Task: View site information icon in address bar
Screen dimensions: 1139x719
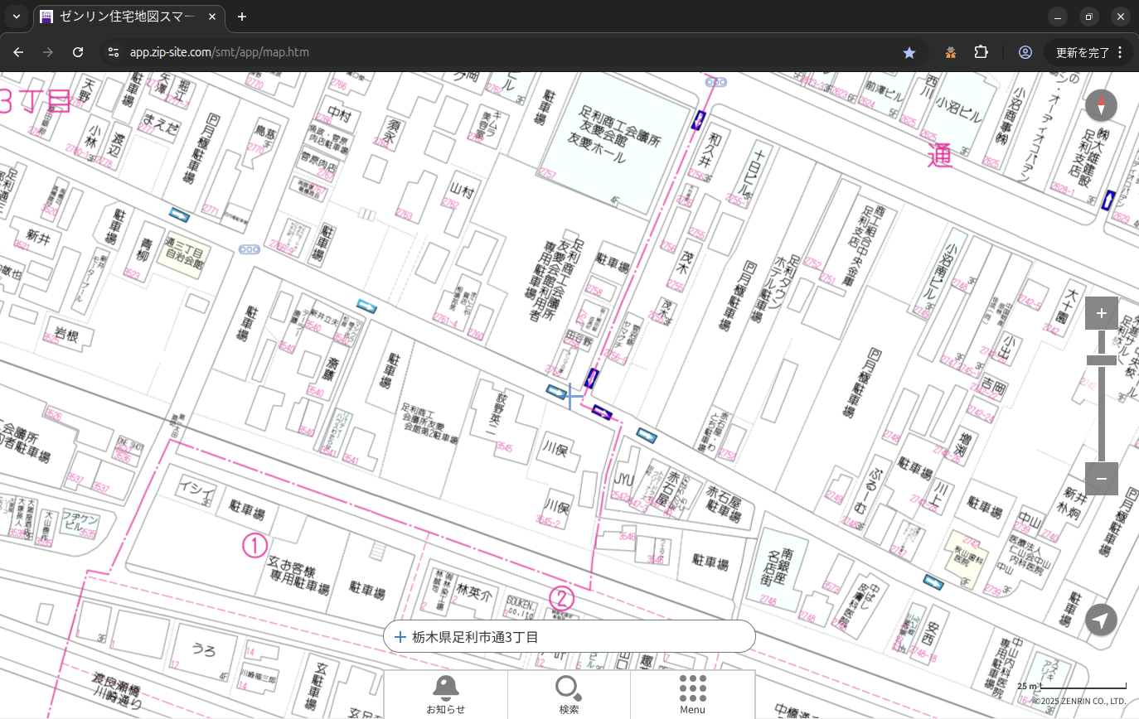Action: click(x=114, y=52)
